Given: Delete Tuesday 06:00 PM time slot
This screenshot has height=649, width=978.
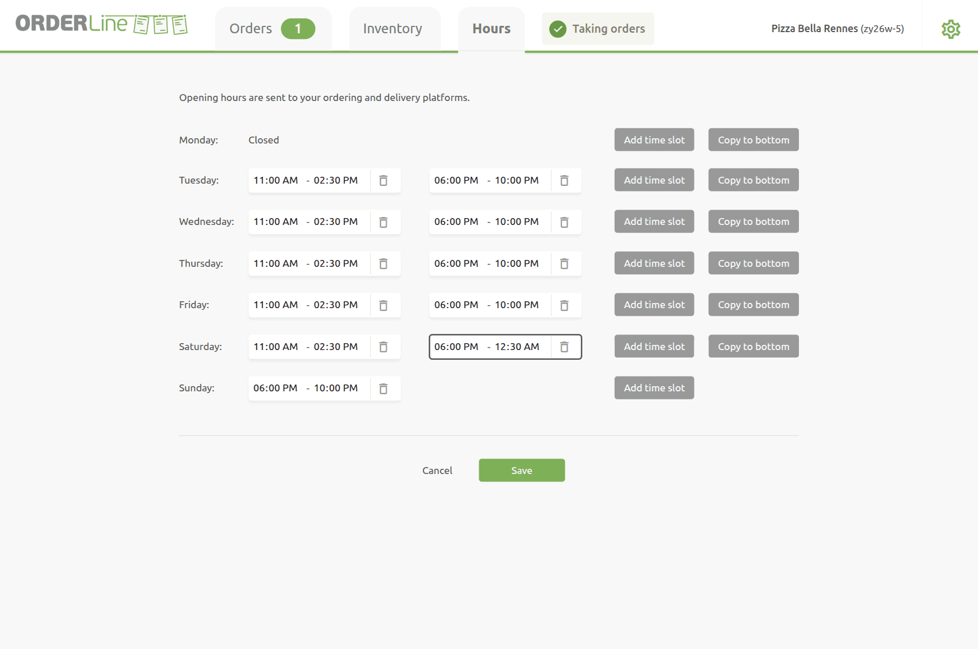Looking at the screenshot, I should [x=564, y=181].
